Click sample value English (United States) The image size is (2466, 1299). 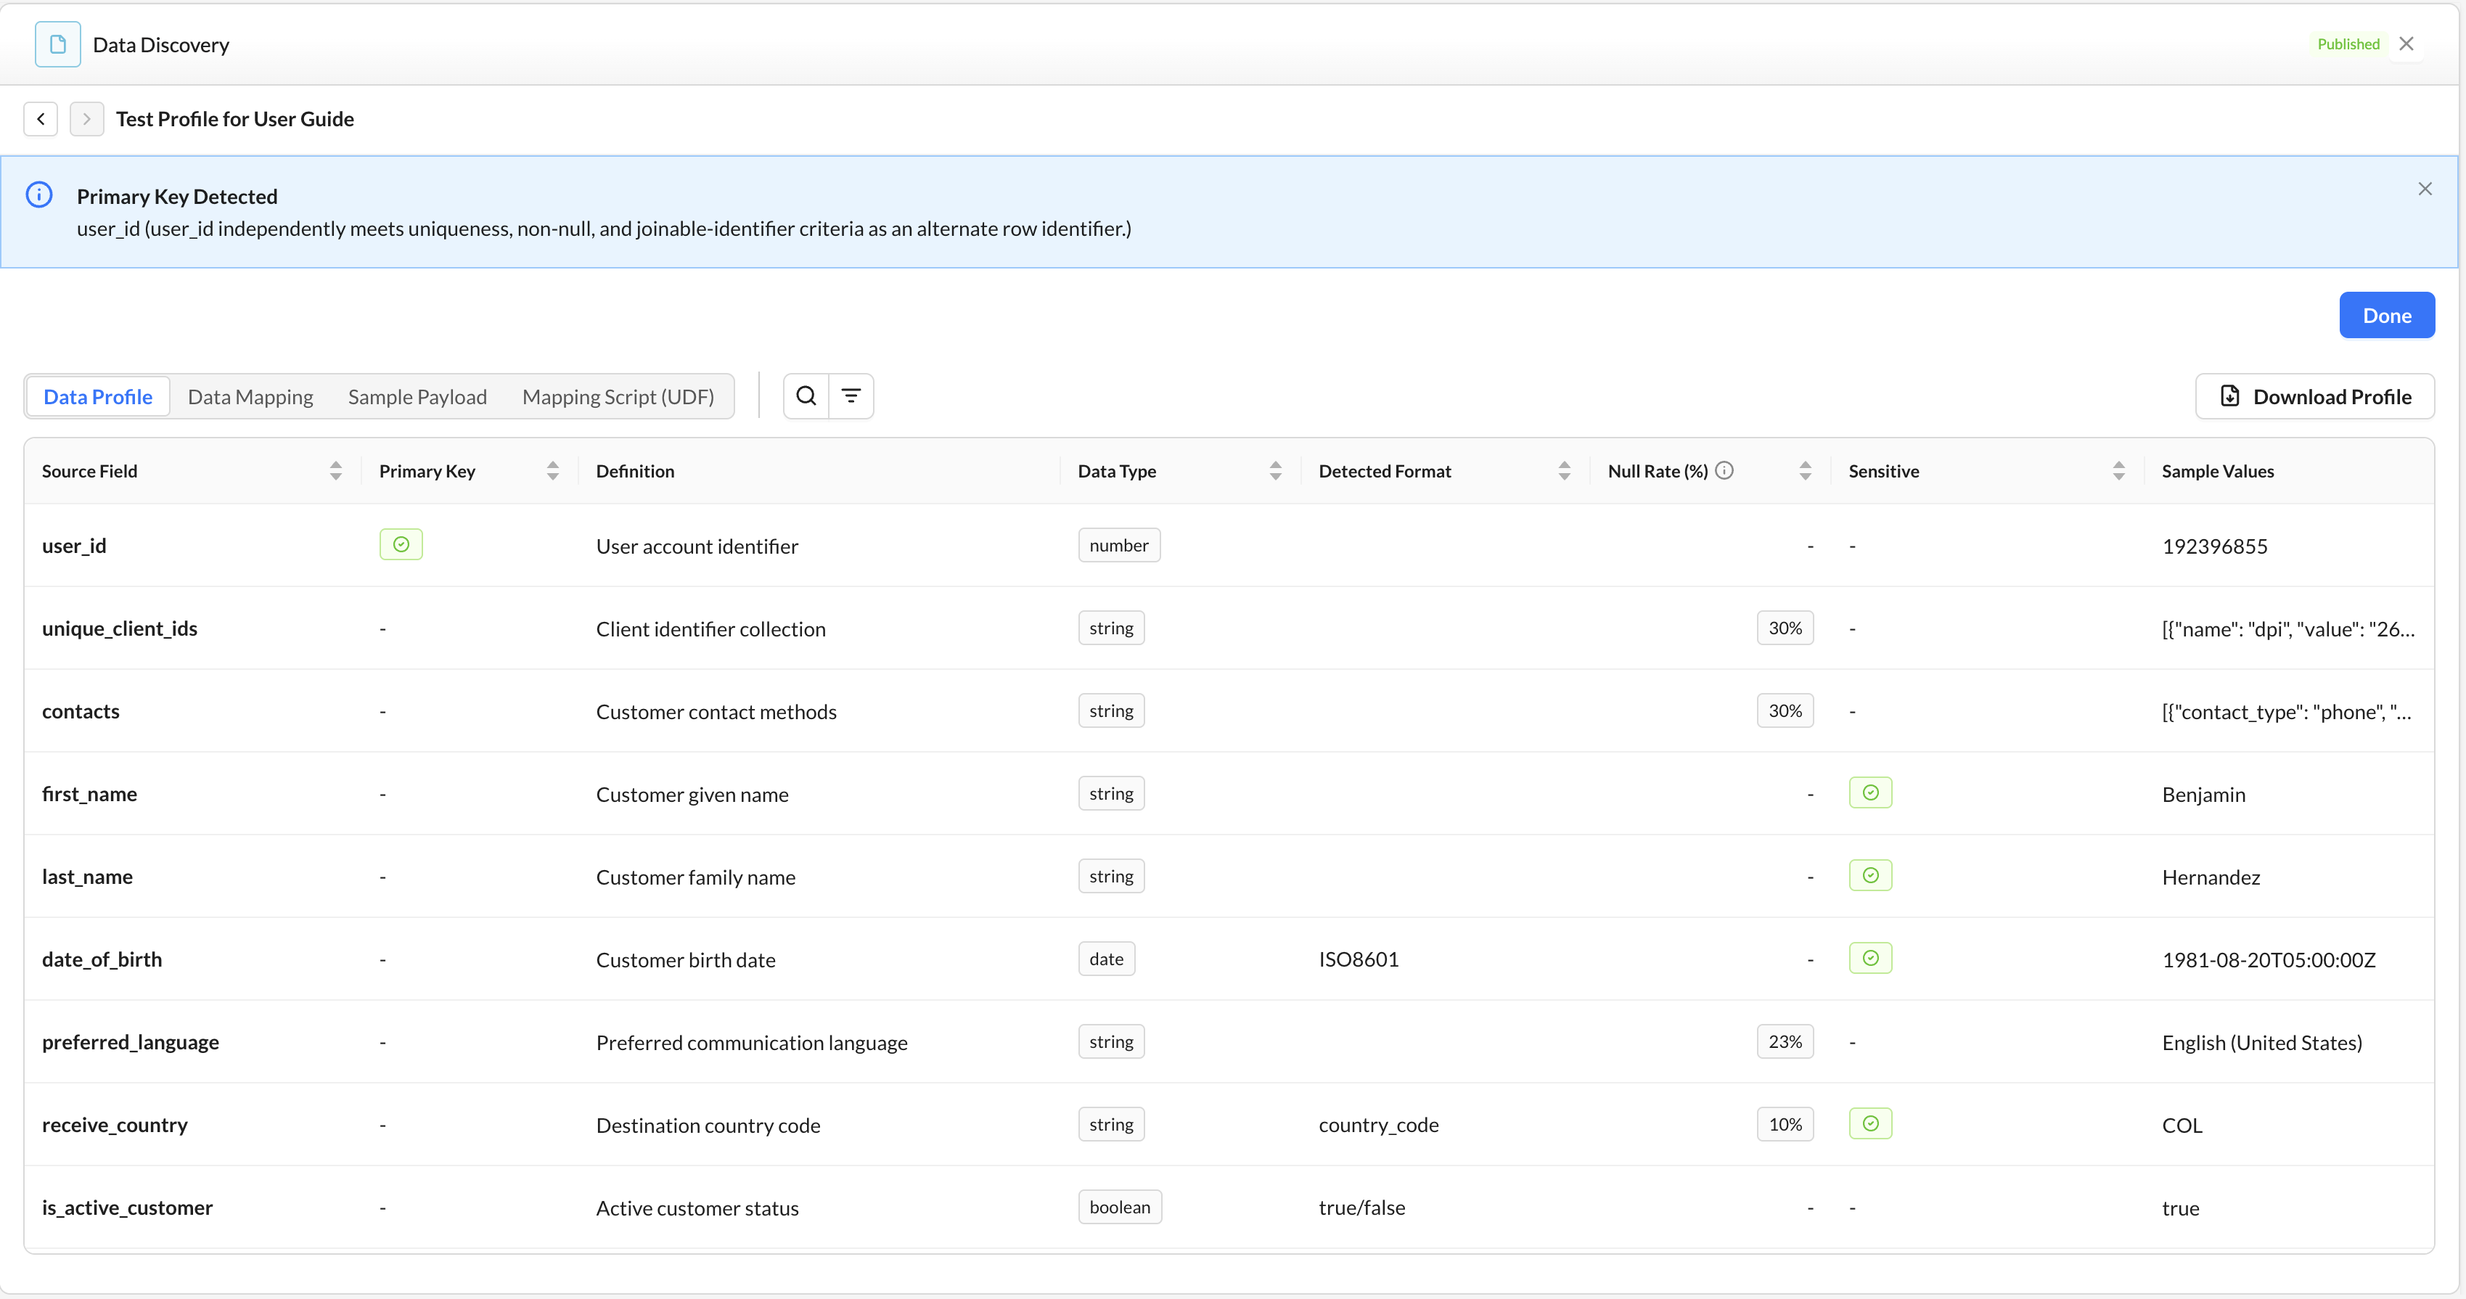click(x=2261, y=1042)
